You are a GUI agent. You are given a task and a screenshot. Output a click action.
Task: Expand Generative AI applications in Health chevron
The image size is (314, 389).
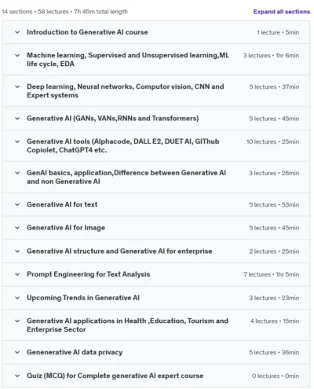click(x=17, y=321)
